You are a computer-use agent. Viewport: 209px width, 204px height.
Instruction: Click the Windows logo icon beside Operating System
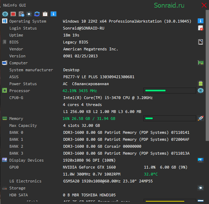[5, 21]
